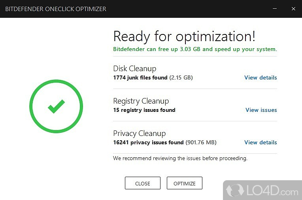Select the Registry Cleanup heading

141,101
